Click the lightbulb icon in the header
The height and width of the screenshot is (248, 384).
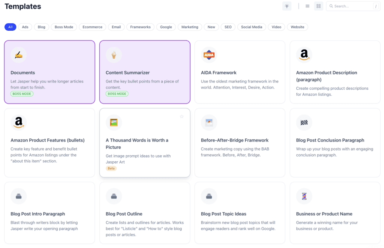click(x=287, y=6)
